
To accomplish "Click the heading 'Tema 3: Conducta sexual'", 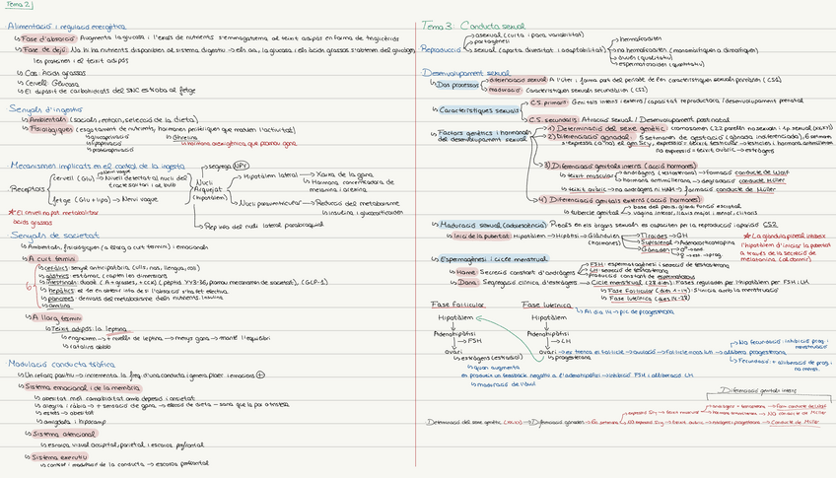I will click(473, 26).
